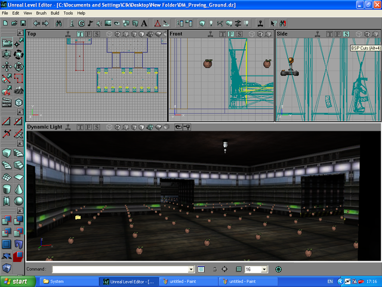Toggle the Front viewport's F view button
Image resolution: width=382 pixels, height=287 pixels.
[x=230, y=34]
